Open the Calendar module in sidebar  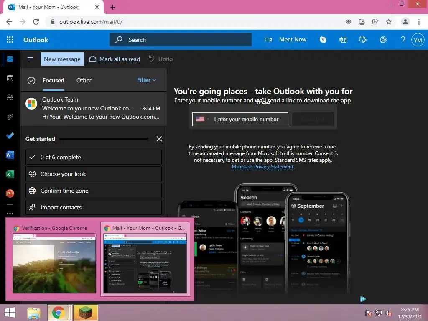(x=10, y=78)
